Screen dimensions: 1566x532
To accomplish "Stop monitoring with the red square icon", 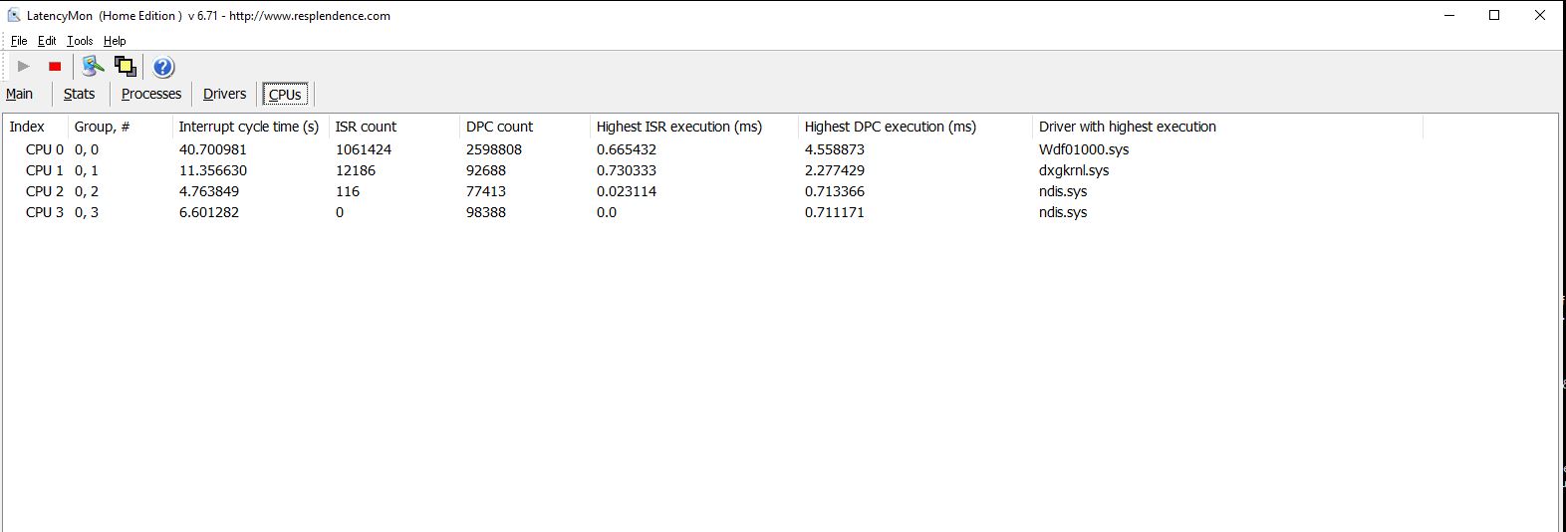I will tap(55, 67).
